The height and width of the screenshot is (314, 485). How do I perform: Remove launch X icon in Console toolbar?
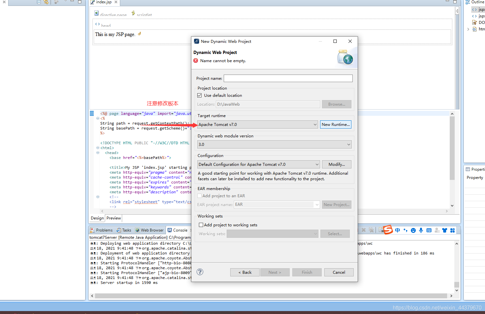click(x=364, y=230)
